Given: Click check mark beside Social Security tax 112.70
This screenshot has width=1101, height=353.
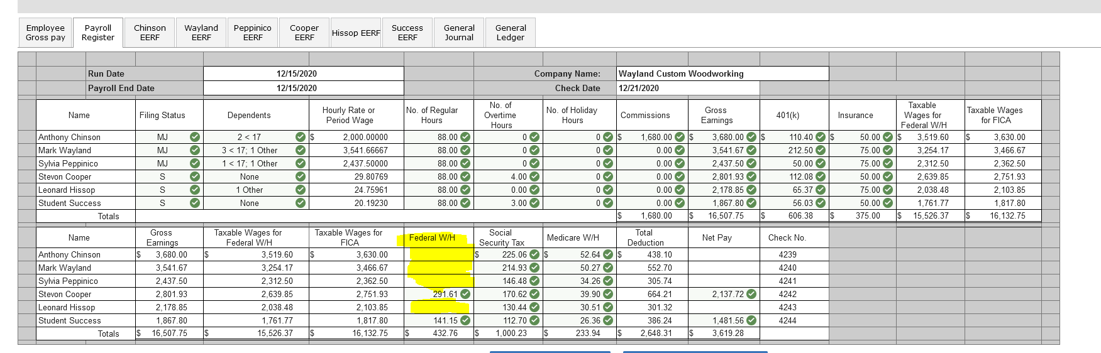Looking at the screenshot, I should click(534, 320).
